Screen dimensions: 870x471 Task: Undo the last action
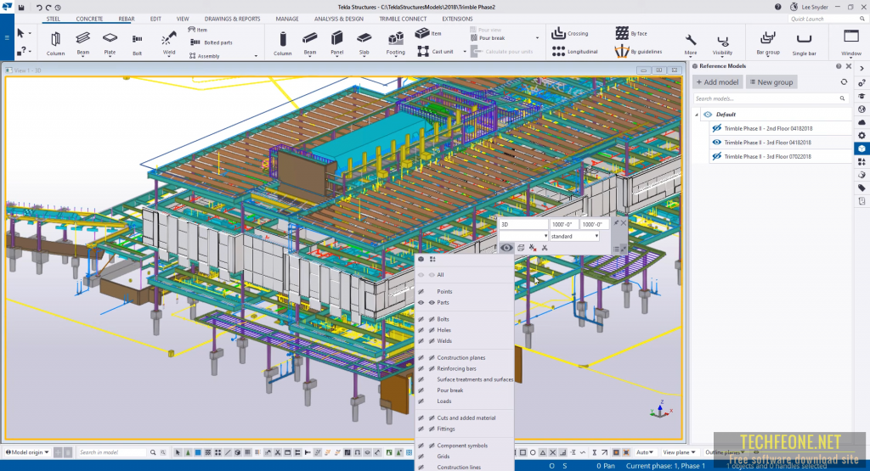pyautogui.click(x=39, y=7)
